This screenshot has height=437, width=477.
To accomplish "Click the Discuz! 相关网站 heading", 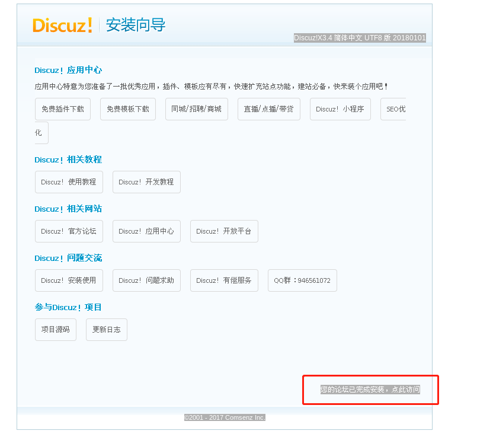I will [68, 209].
